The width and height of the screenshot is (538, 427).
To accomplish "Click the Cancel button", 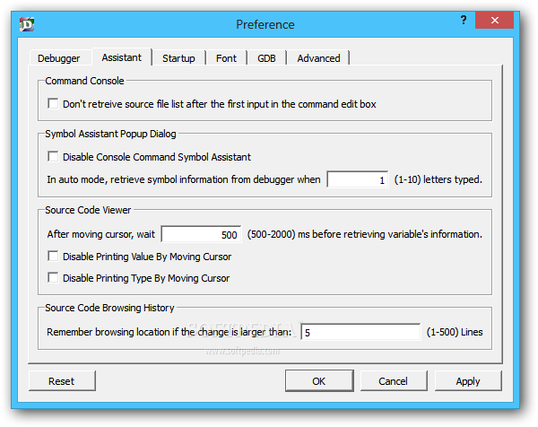I will click(x=394, y=381).
